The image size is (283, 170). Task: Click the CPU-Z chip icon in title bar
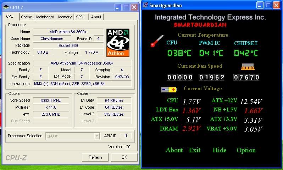6,7
